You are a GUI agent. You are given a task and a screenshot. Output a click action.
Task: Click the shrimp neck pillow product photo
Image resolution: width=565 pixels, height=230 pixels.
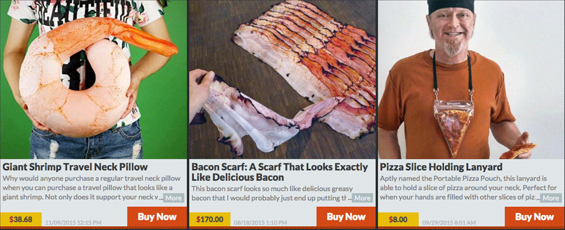click(x=93, y=79)
